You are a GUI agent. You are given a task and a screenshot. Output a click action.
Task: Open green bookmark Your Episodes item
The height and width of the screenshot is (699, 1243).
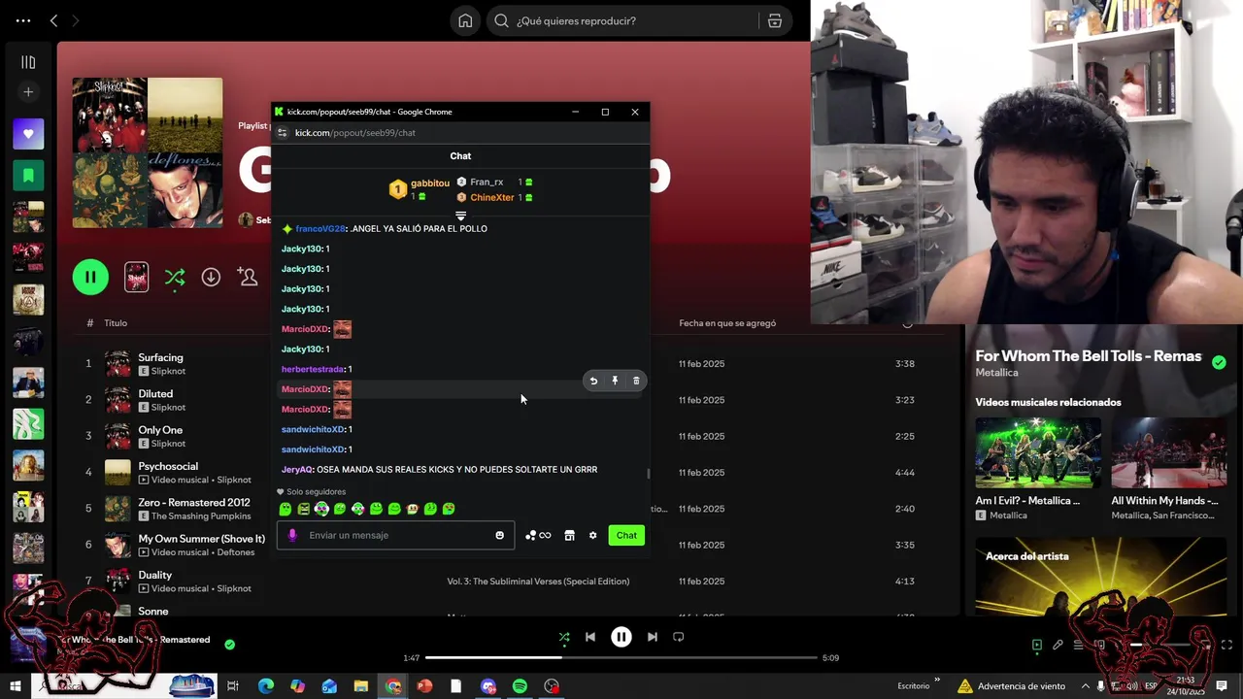[28, 176]
